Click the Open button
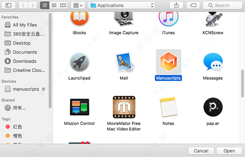This screenshot has width=245, height=157. [x=229, y=151]
